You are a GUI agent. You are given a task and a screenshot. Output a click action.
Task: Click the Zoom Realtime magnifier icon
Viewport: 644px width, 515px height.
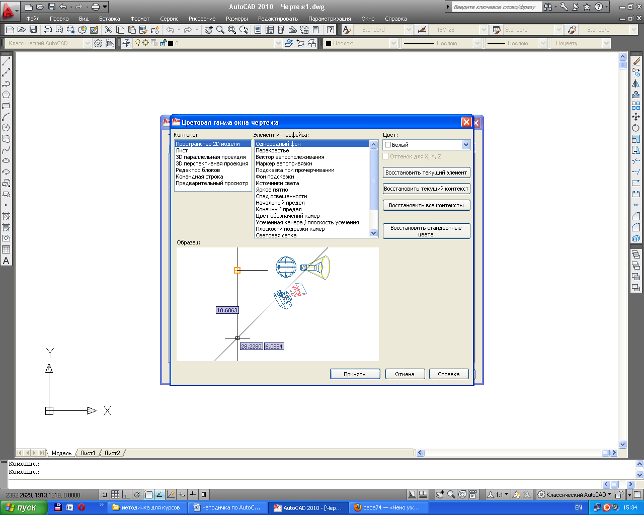(x=220, y=30)
